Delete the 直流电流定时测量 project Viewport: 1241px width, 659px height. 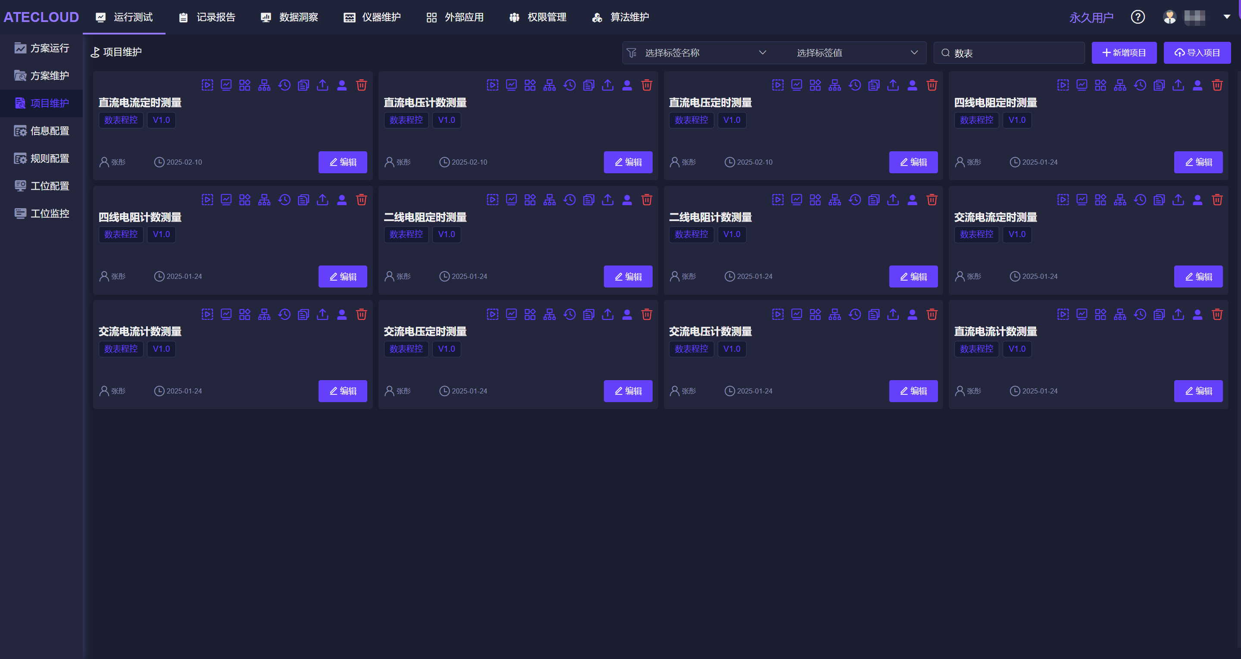(x=361, y=85)
